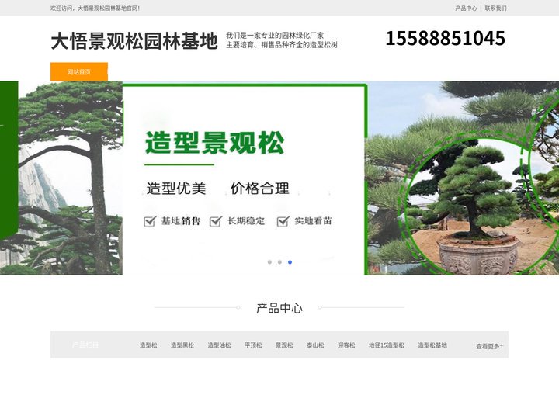Open 平顶松 product category

click(253, 345)
